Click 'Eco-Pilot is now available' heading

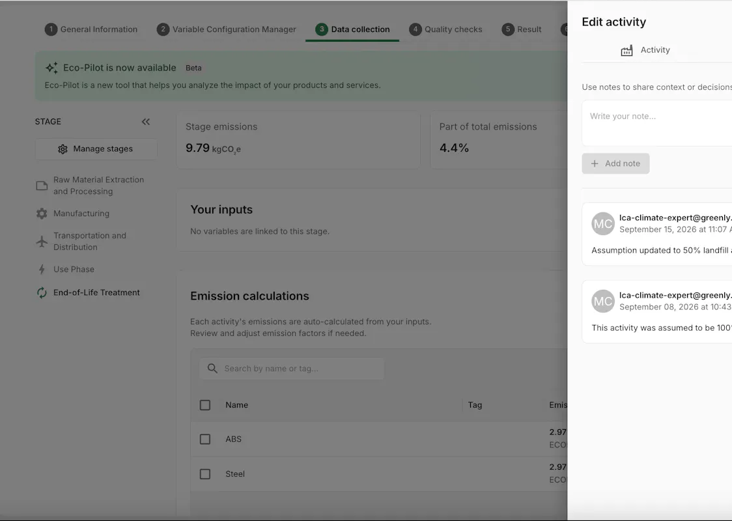(x=120, y=68)
